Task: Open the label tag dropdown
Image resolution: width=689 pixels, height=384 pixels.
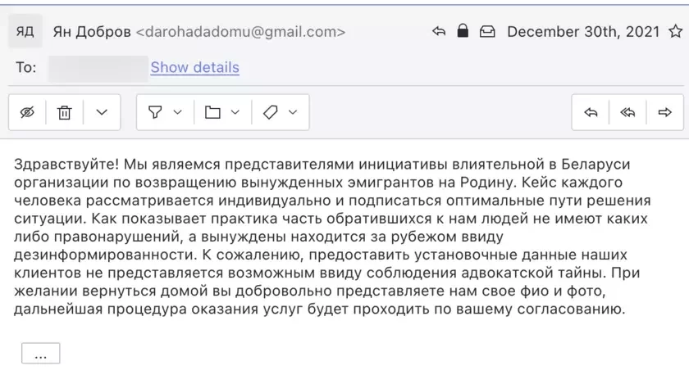Action: 280,113
